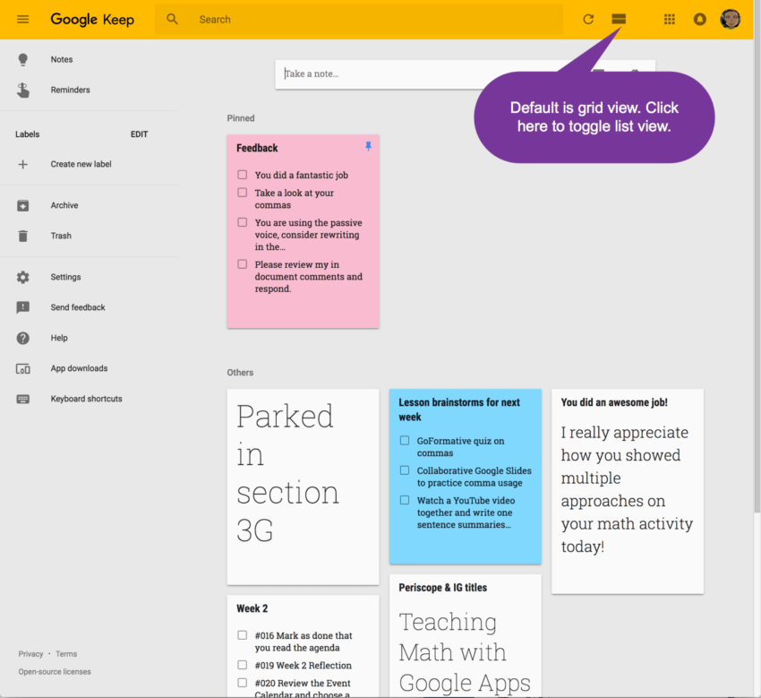Open the 'Parked in section 3G' note
Screen dimensions: 761x698
(303, 484)
